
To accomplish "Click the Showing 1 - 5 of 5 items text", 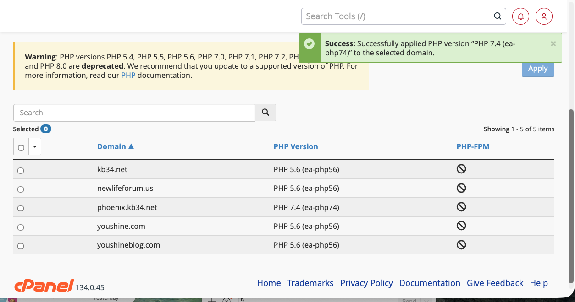I will (x=519, y=129).
